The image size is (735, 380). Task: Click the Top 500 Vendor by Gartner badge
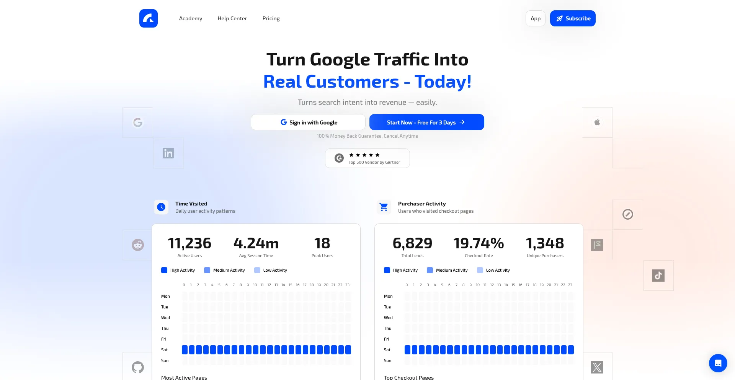click(367, 158)
